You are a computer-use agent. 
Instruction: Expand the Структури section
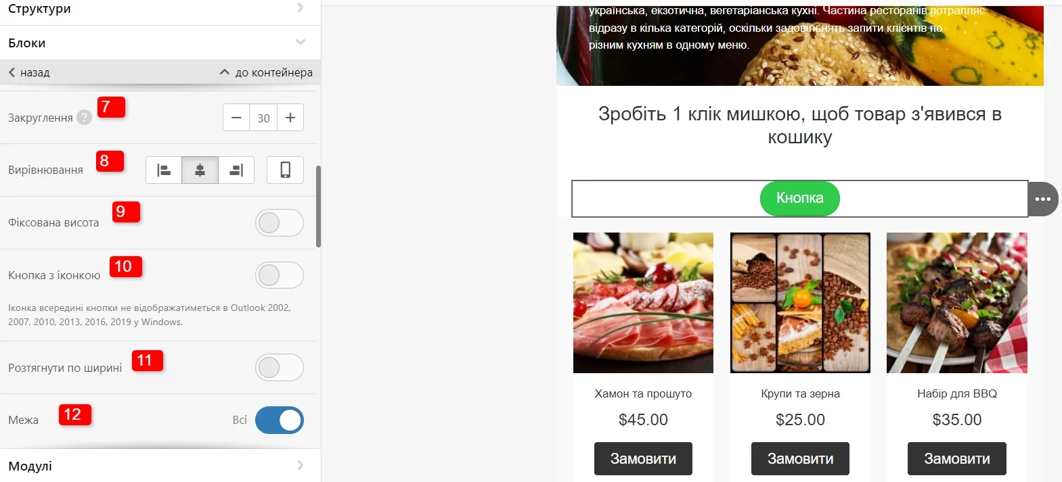[x=160, y=9]
